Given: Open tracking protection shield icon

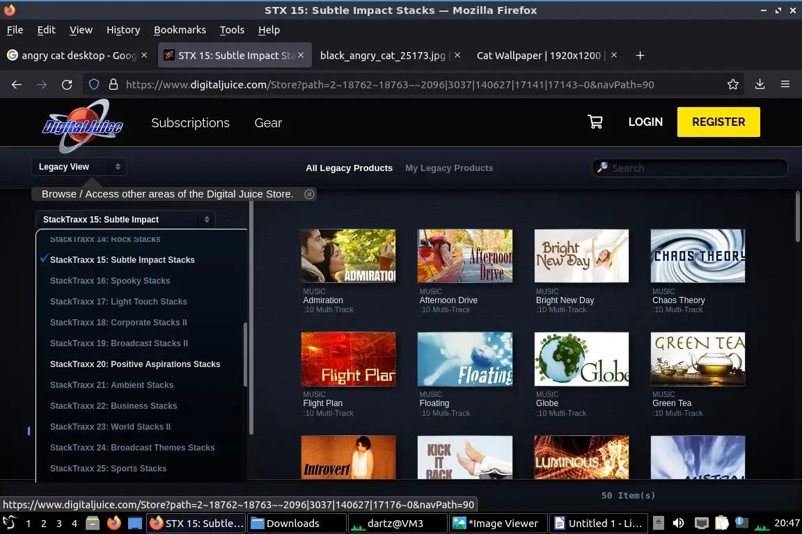Looking at the screenshot, I should coord(93,84).
